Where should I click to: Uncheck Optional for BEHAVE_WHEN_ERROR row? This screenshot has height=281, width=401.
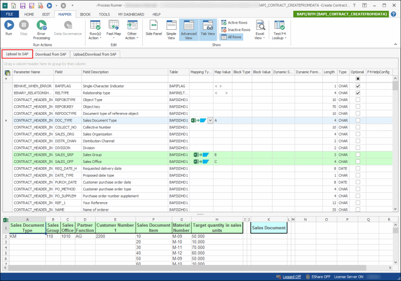pos(358,86)
